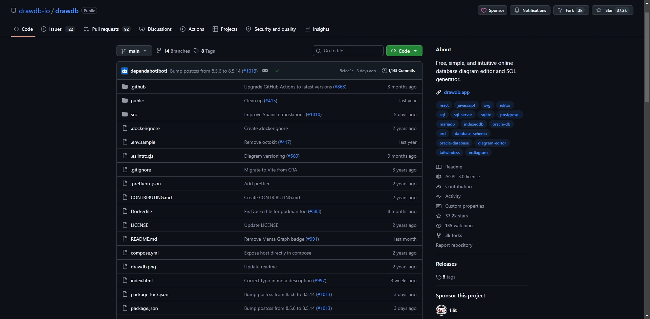This screenshot has width=650, height=319.
Task: Open pull request #1010 link in the src row
Action: [313, 114]
